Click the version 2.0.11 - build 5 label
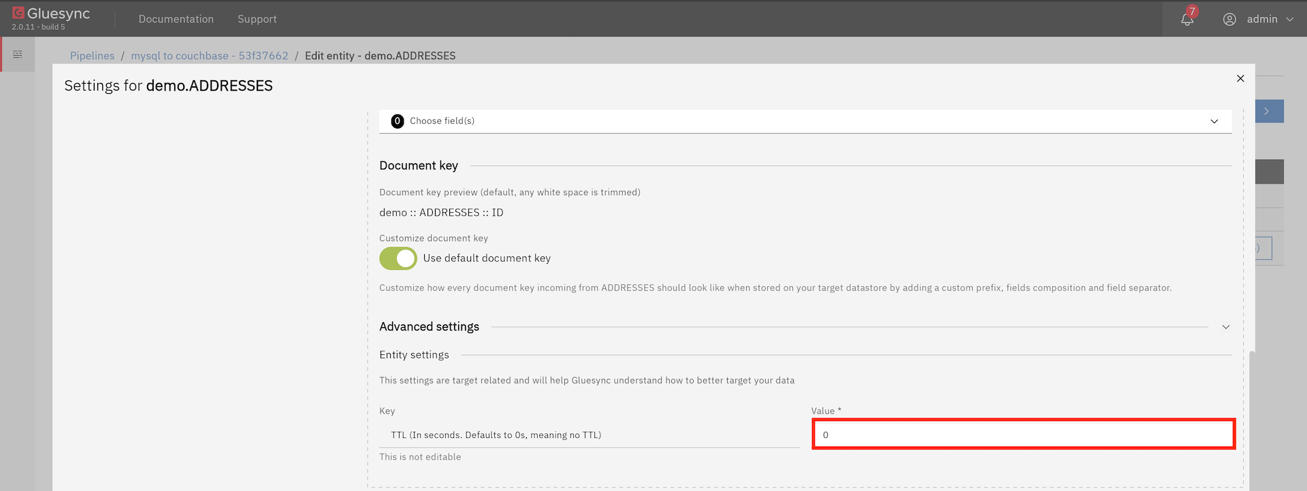The width and height of the screenshot is (1307, 491). pyautogui.click(x=39, y=27)
